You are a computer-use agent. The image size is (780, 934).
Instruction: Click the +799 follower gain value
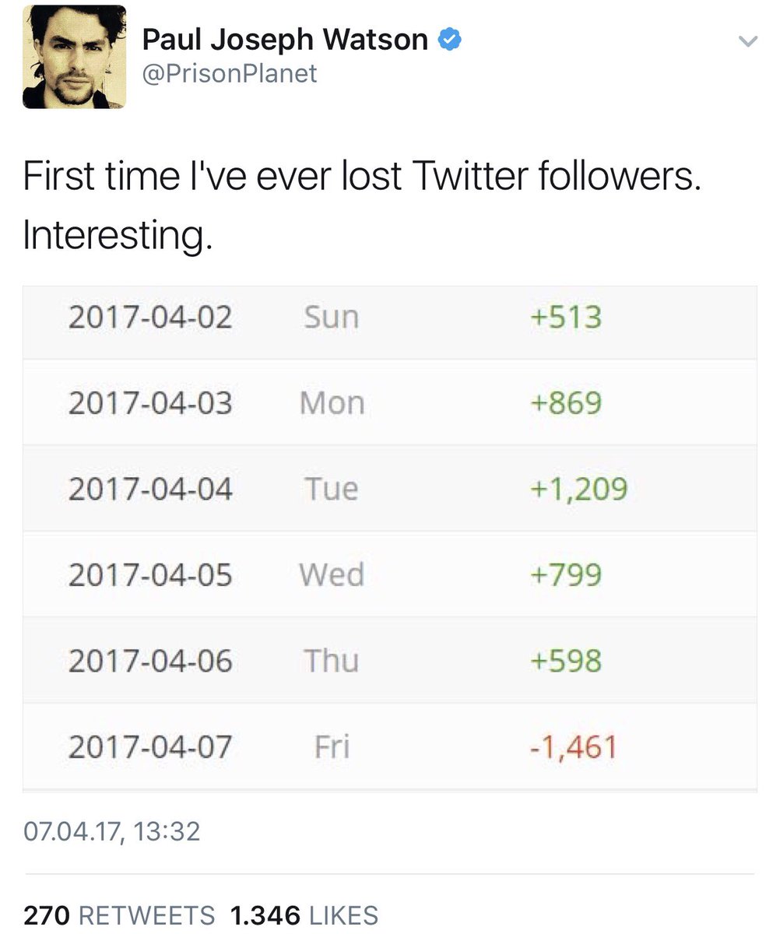566,575
